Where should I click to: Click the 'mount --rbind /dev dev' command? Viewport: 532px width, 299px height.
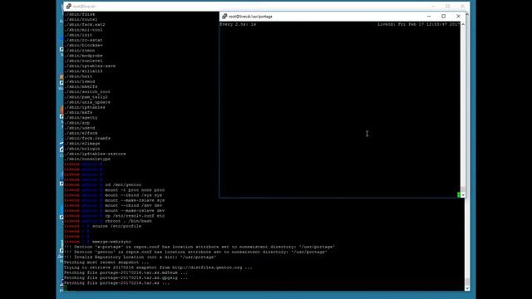133,205
